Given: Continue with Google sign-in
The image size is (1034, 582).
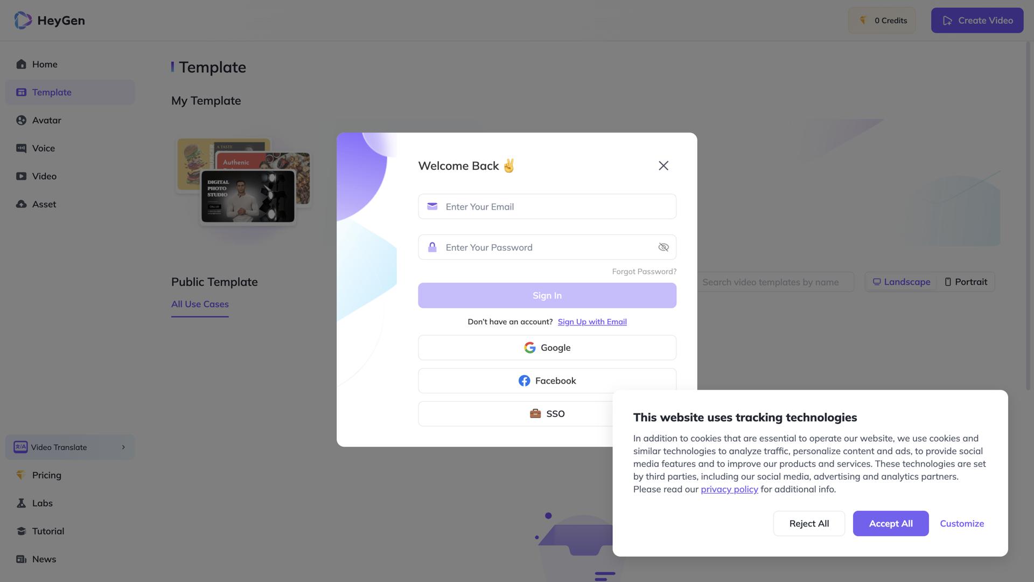Looking at the screenshot, I should point(547,348).
